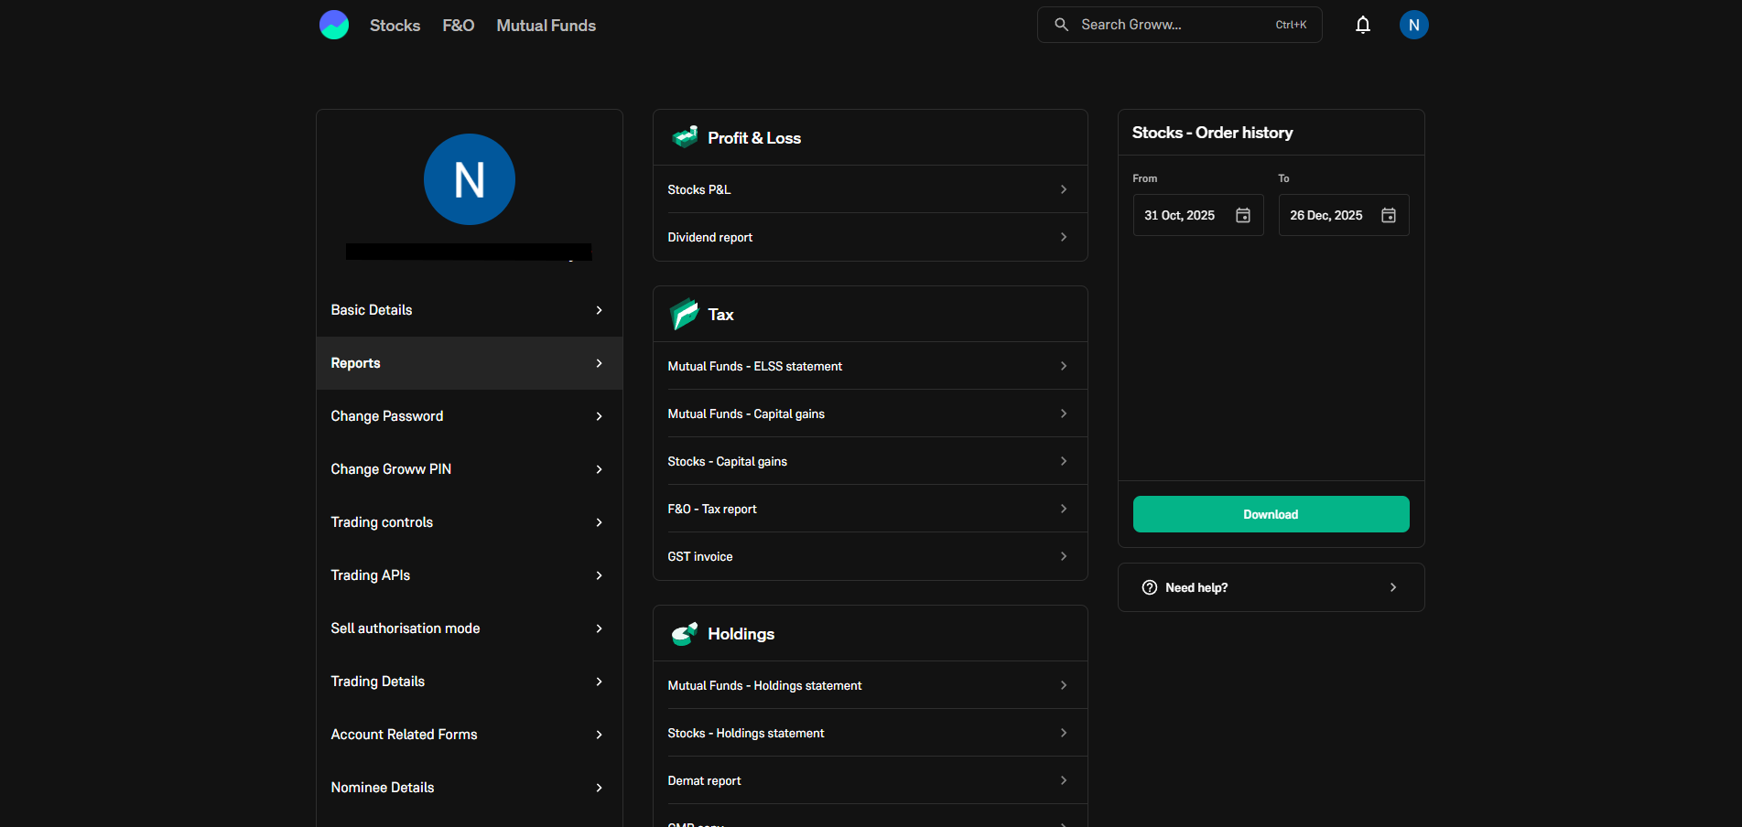Viewport: 1742px width, 827px height.
Task: Click the search magnifier icon
Action: click(1061, 25)
